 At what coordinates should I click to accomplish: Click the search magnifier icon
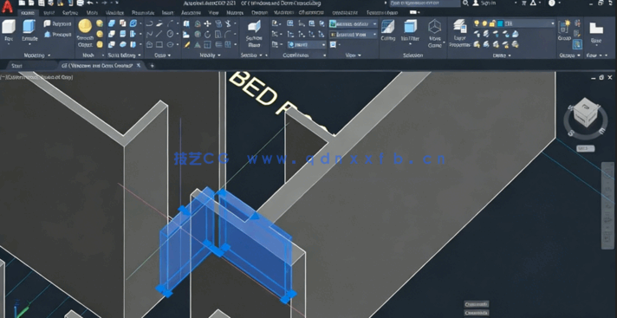pyautogui.click(x=465, y=3)
